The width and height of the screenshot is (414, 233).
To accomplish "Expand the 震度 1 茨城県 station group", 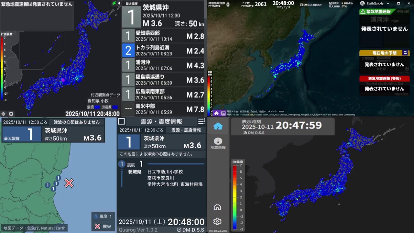I will pyautogui.click(x=122, y=164).
